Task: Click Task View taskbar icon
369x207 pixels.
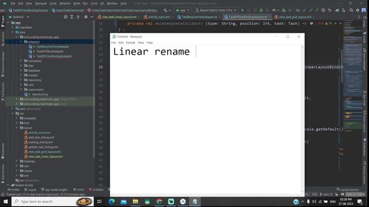Action: [x=99, y=201]
